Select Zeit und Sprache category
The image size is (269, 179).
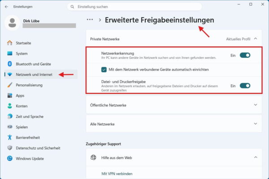pyautogui.click(x=41, y=116)
